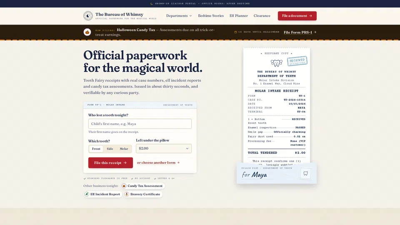Open Elf Incident Report chip
The height and width of the screenshot is (225, 400).
[x=102, y=194]
